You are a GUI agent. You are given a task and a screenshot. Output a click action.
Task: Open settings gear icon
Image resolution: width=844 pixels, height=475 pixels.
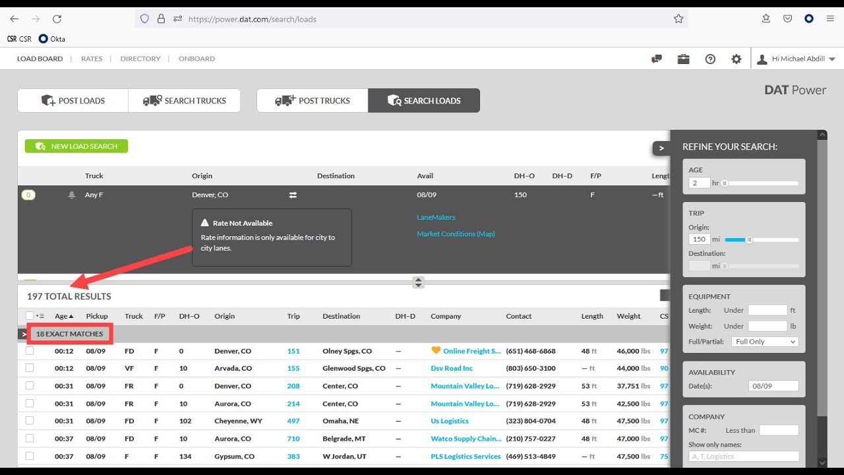tap(737, 59)
